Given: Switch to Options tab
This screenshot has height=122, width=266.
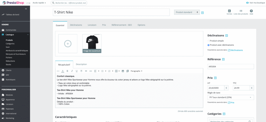Looking at the screenshot, I should [141, 25].
